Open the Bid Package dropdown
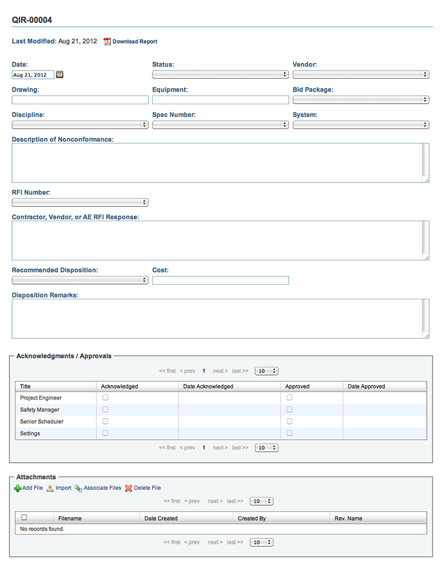Image resolution: width=444 pixels, height=572 pixels. 361,100
